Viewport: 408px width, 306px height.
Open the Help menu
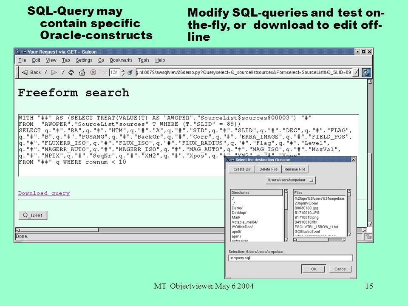click(x=160, y=60)
